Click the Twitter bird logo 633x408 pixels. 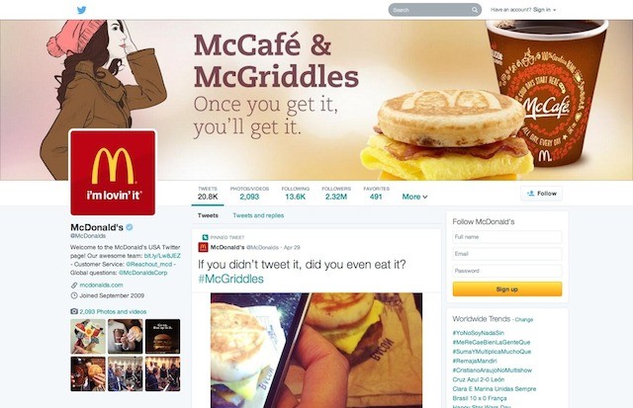click(x=81, y=10)
